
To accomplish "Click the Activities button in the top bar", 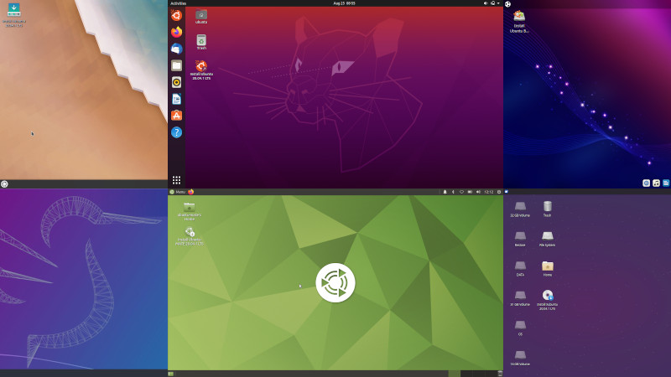I will click(x=178, y=3).
